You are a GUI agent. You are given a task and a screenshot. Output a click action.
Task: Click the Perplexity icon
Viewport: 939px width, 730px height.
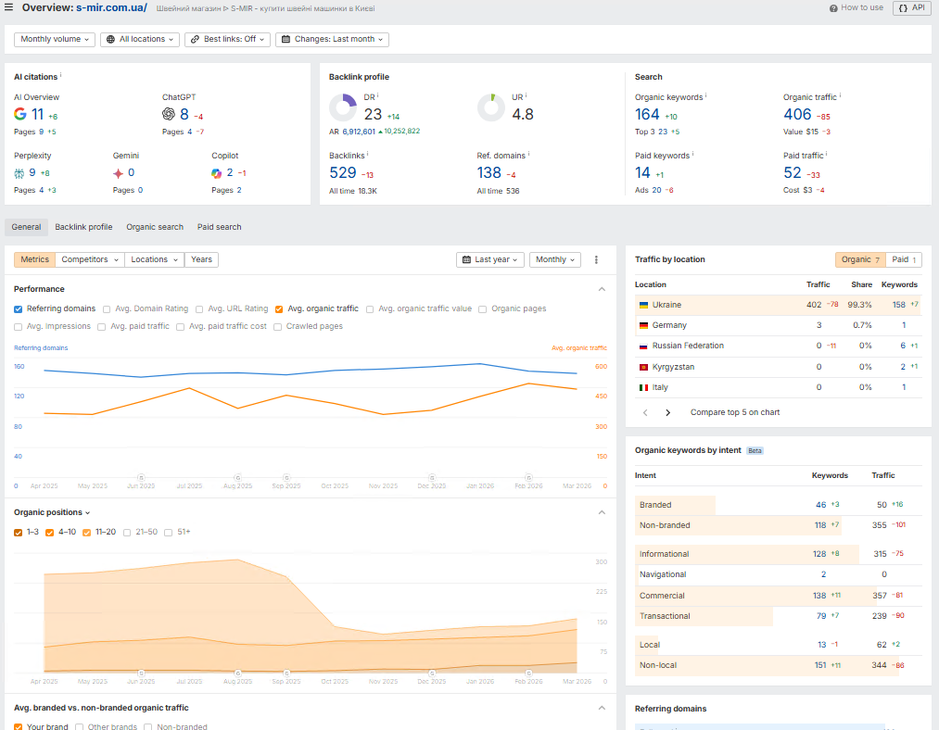(19, 173)
